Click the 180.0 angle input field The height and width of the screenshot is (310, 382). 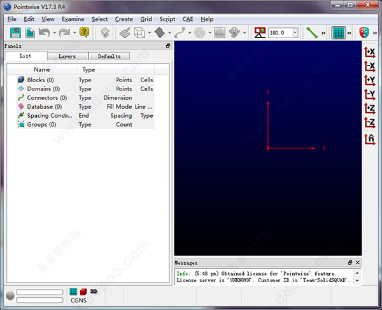pos(280,32)
